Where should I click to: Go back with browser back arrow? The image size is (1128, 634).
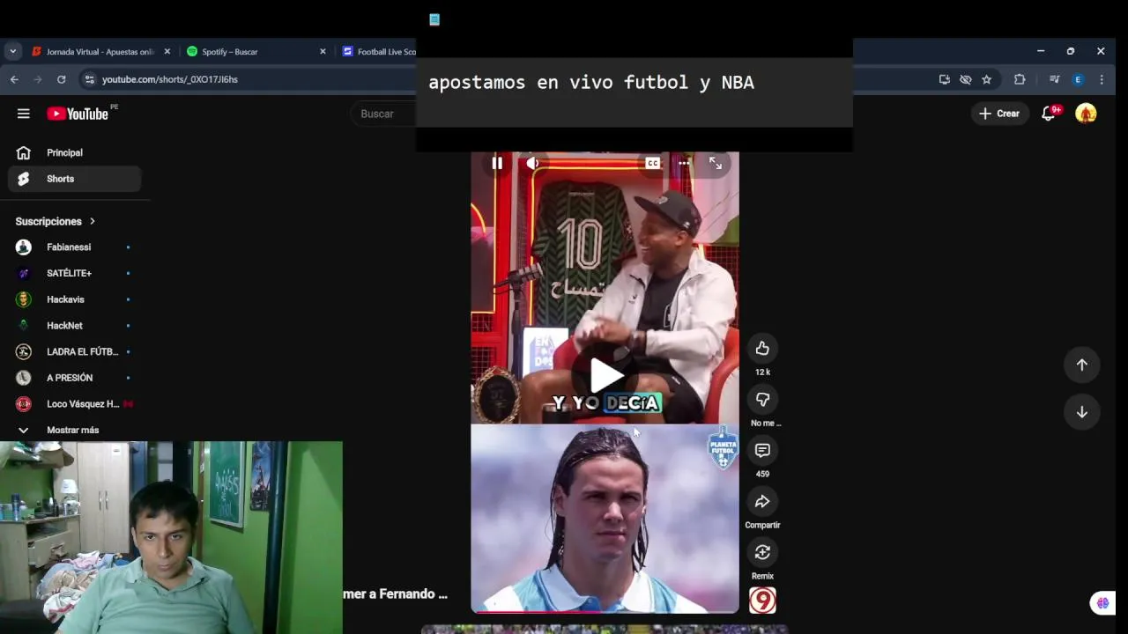tap(14, 79)
